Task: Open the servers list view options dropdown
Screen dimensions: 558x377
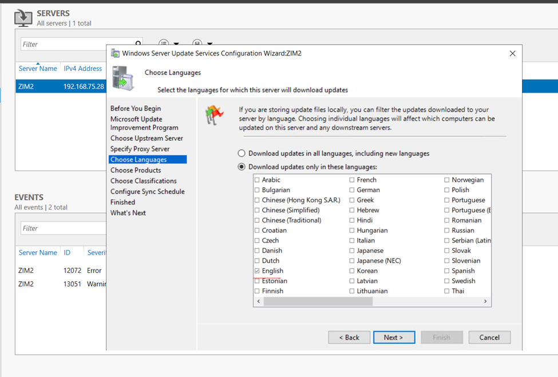Action: 168,44
